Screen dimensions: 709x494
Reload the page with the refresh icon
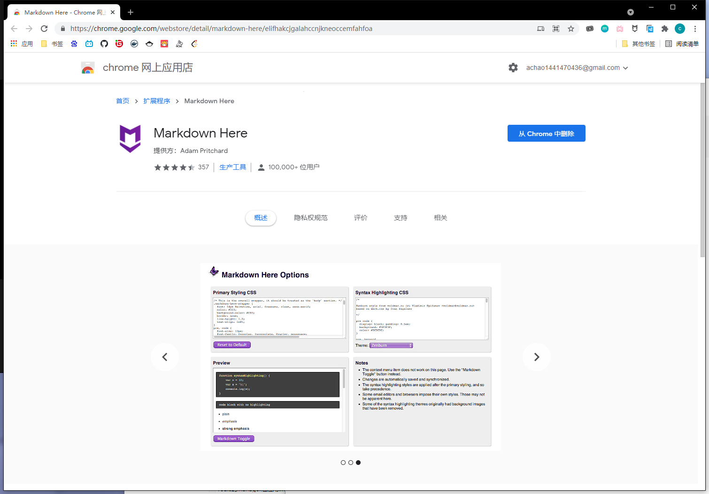[44, 29]
